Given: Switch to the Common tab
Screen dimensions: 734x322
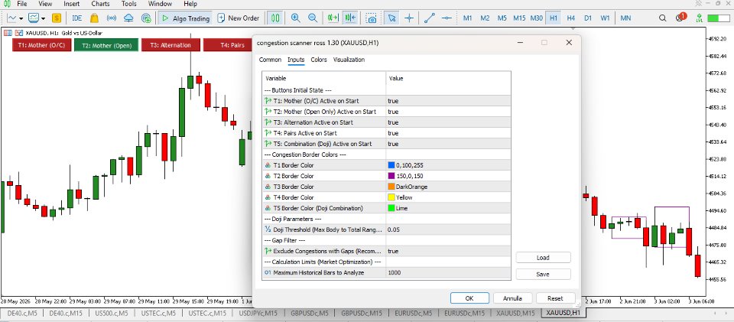Looking at the screenshot, I should [270, 60].
